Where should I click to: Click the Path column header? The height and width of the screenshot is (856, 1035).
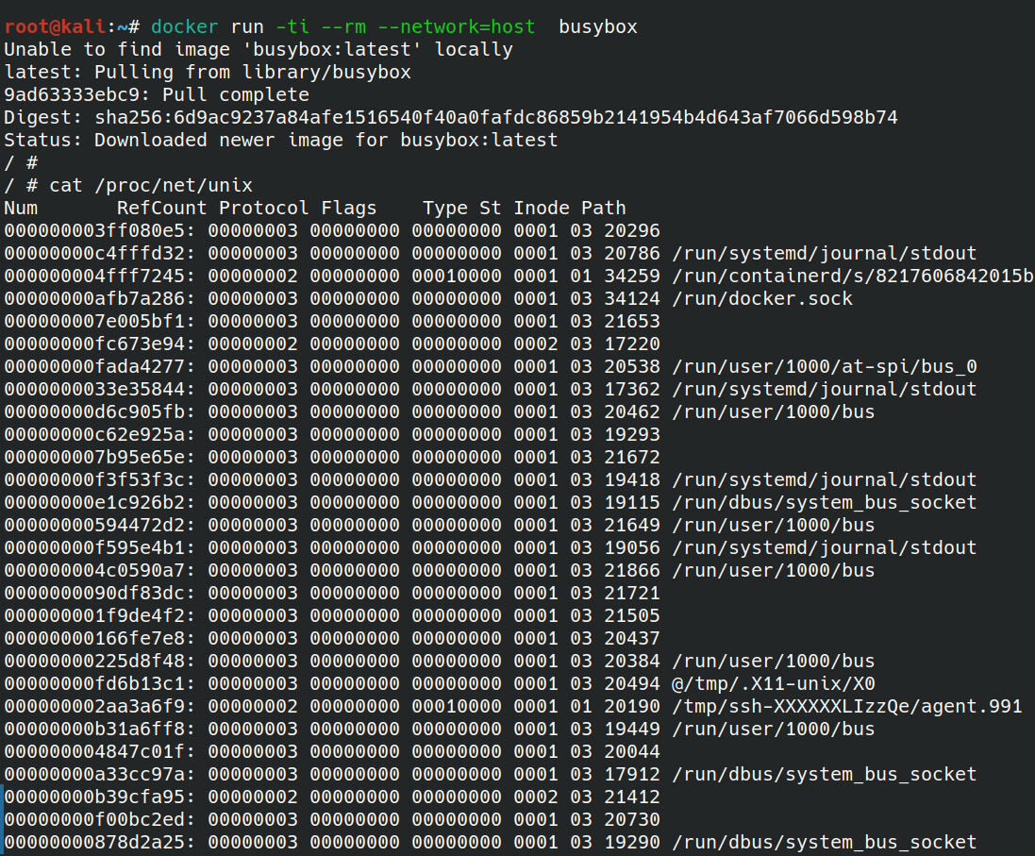coord(604,208)
